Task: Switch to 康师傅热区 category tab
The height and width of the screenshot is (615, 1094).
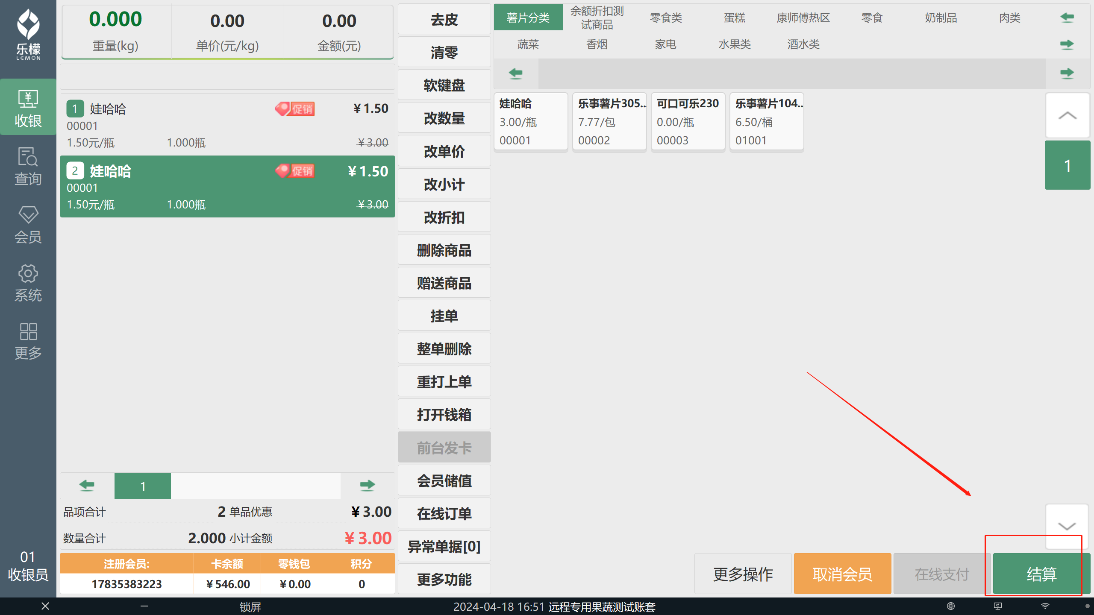Action: pyautogui.click(x=803, y=18)
